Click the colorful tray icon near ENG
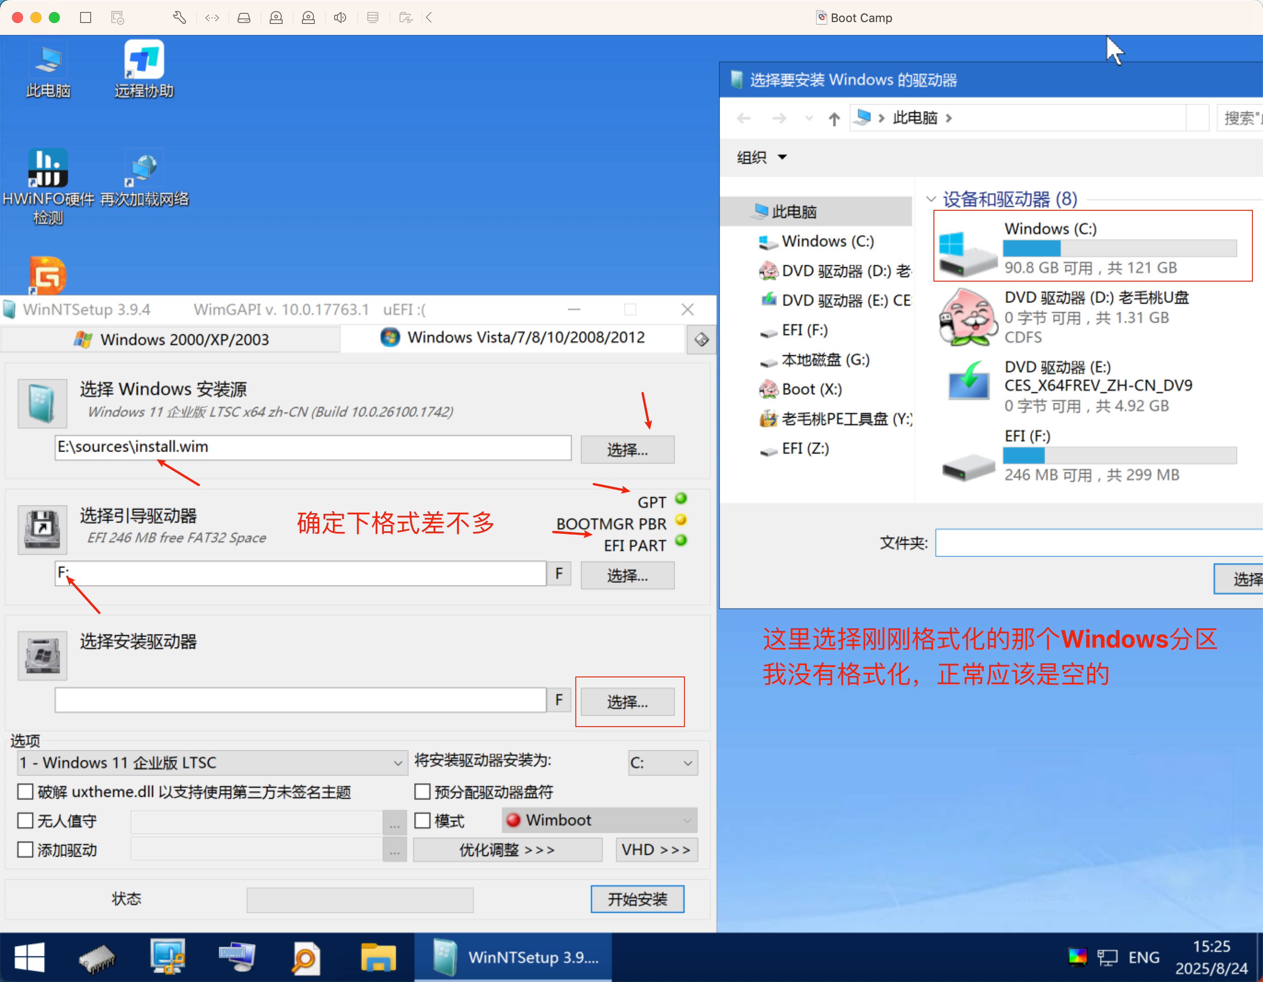 [1078, 958]
